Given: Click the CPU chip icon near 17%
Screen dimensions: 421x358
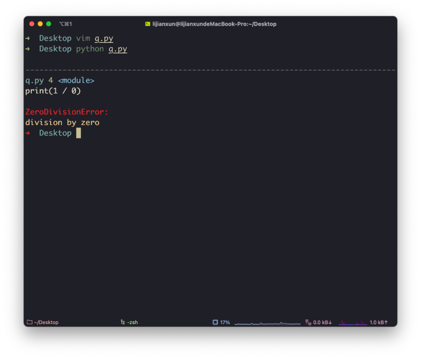Looking at the screenshot, I should 215,322.
